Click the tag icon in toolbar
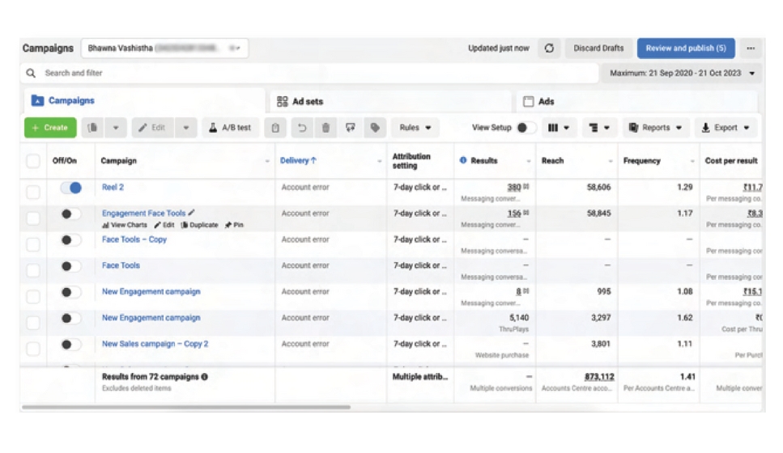The image size is (783, 453). [x=374, y=128]
